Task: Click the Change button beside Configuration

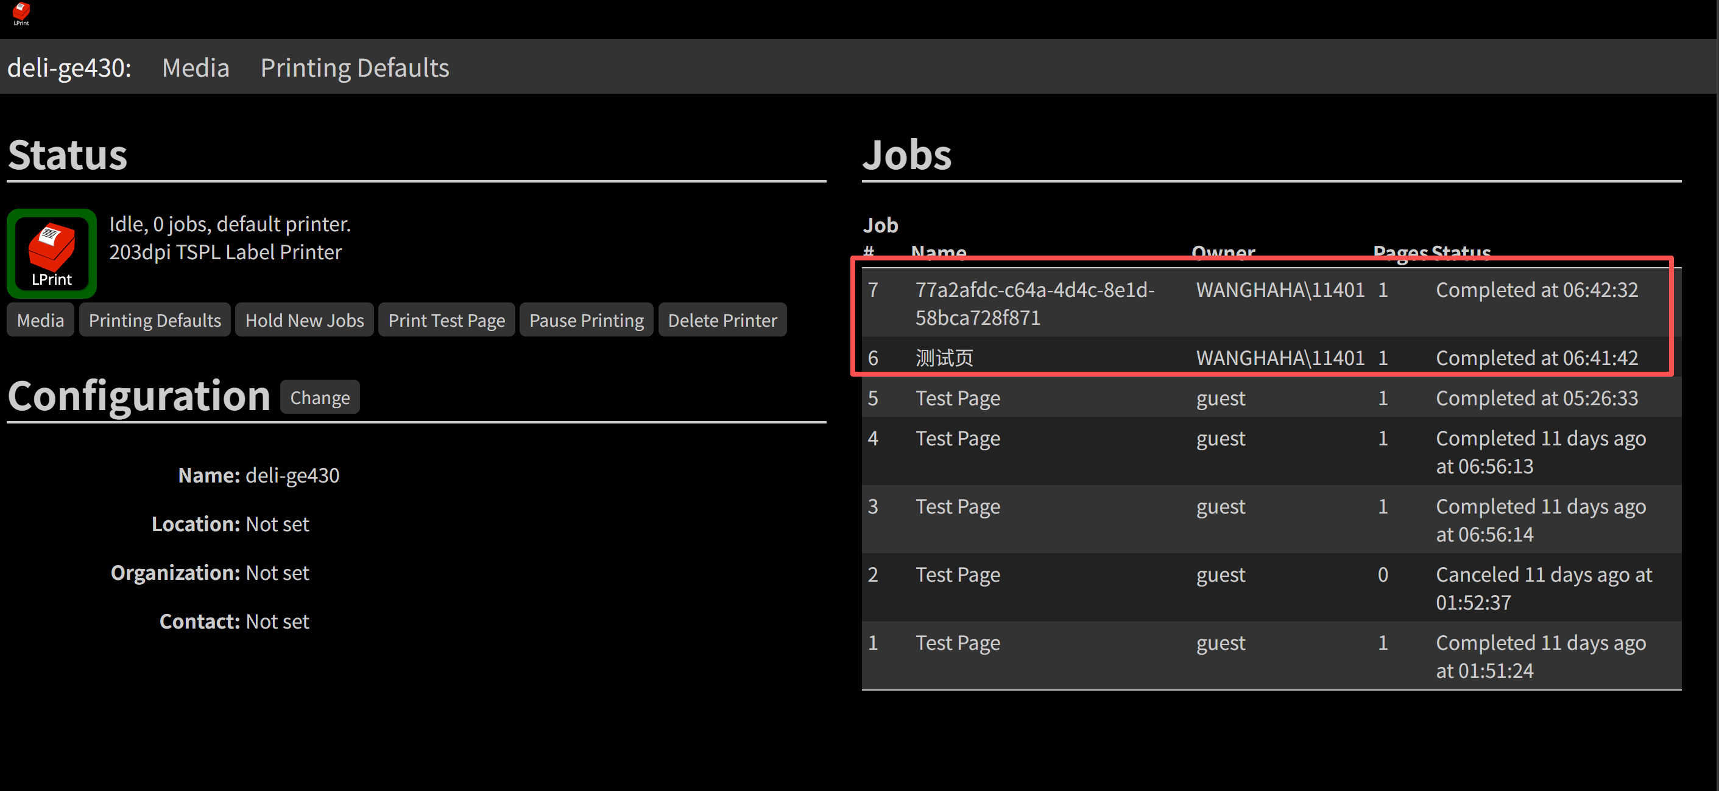Action: (x=320, y=397)
